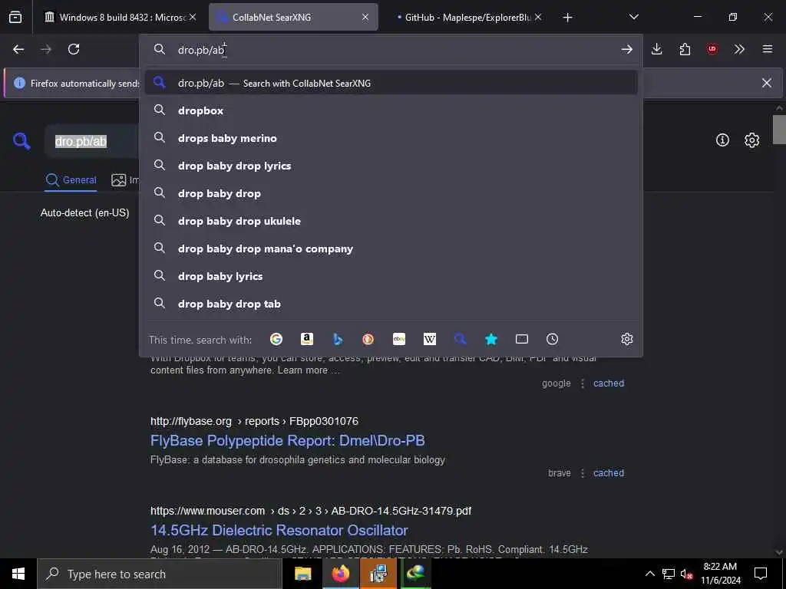Pick the bare 'drop baby drop' suggestion

point(391,193)
